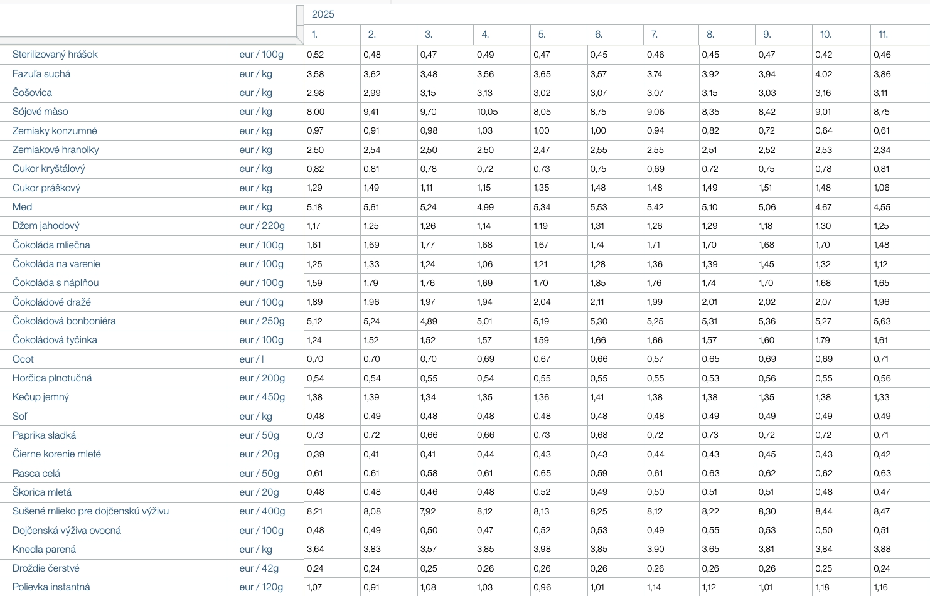Screen dimensions: 930x596
Task: Select the 'Med' row label
Action: point(22,207)
